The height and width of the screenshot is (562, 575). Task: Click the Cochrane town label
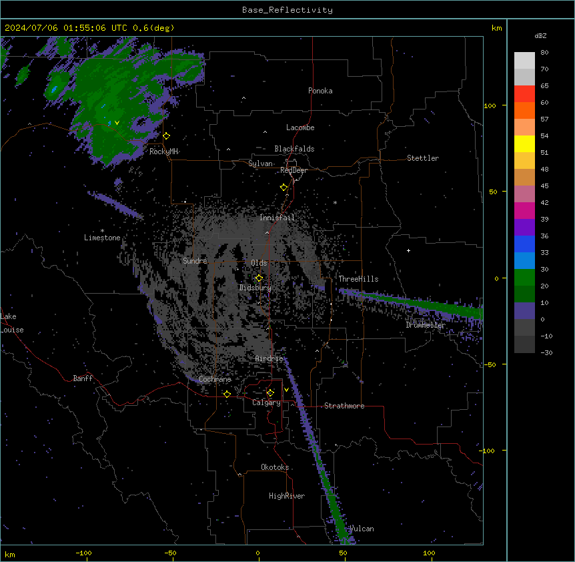(x=215, y=379)
